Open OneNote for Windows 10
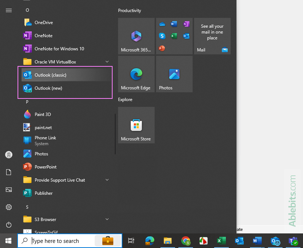This screenshot has height=248, width=303. (x=67, y=49)
